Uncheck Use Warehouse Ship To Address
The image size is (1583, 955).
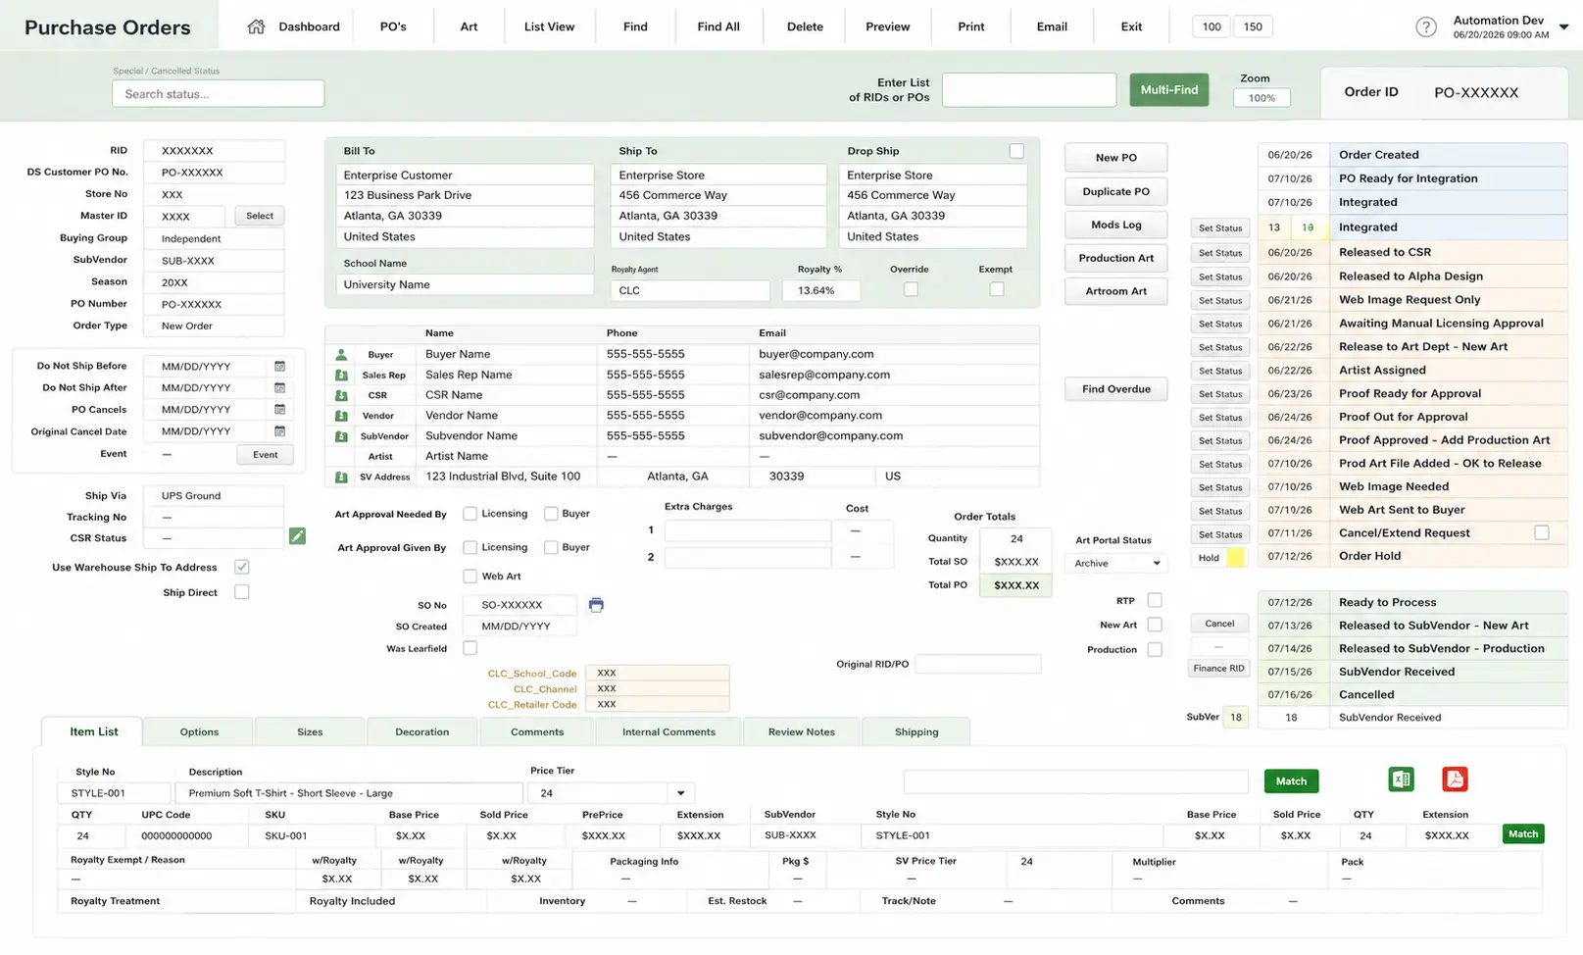[x=242, y=567]
